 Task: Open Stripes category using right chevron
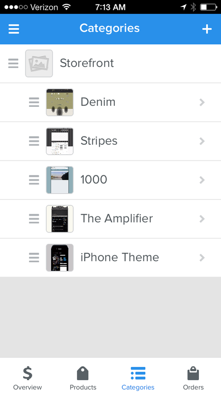[202, 141]
